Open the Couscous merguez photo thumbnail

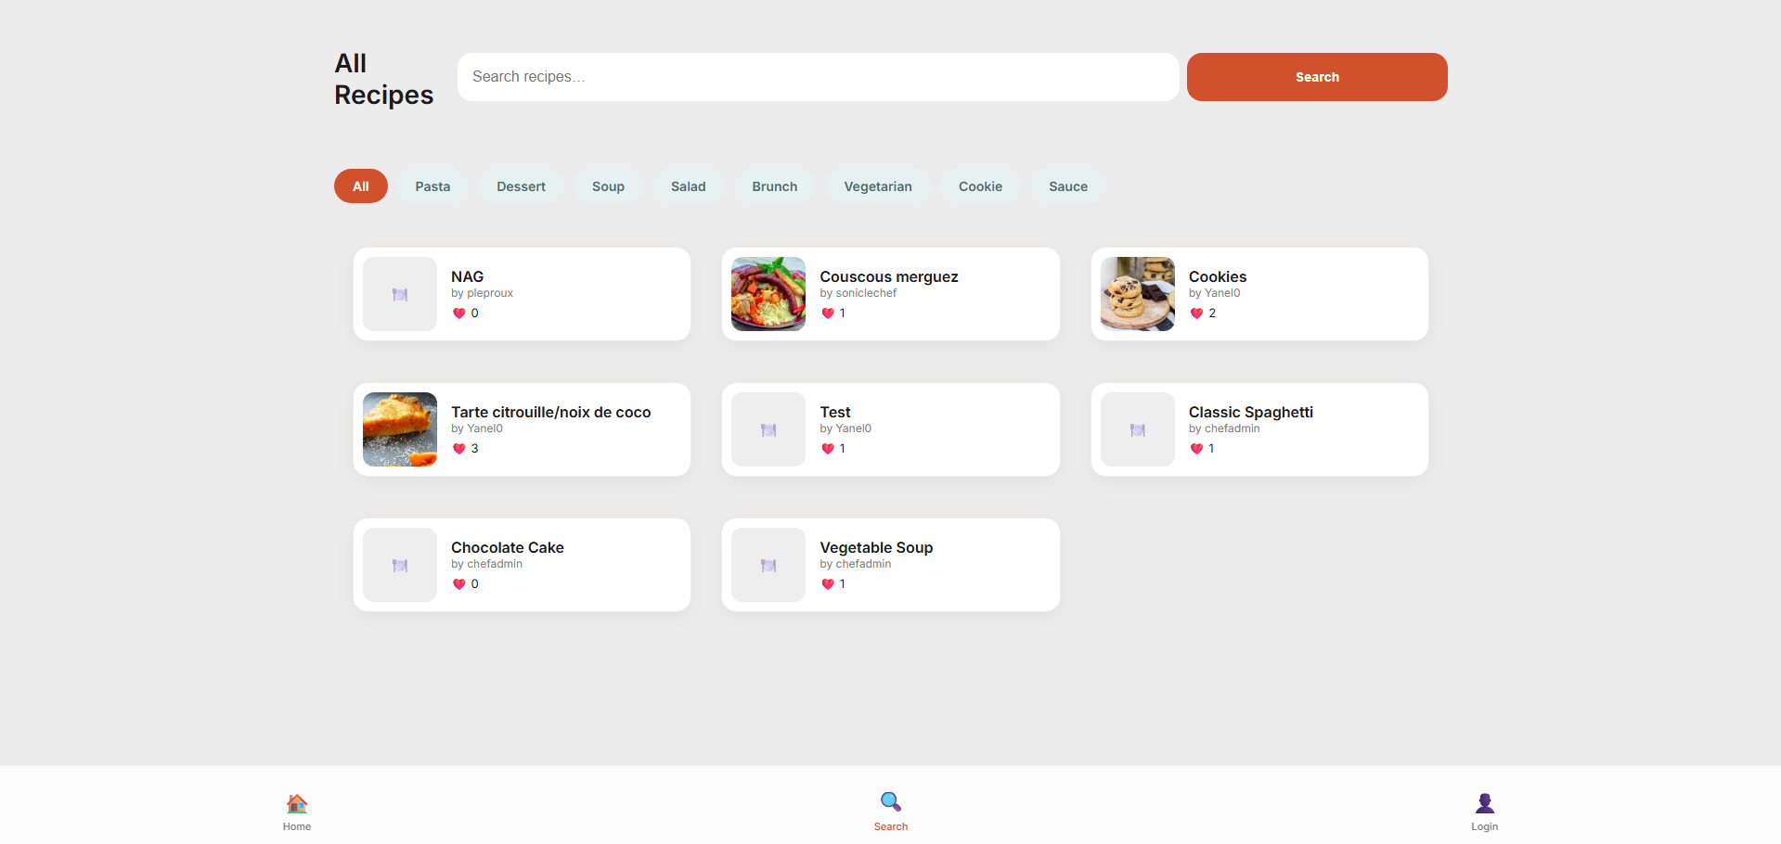pyautogui.click(x=768, y=294)
